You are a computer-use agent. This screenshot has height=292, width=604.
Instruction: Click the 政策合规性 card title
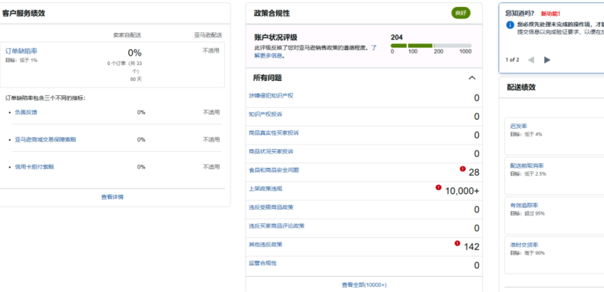tap(272, 13)
